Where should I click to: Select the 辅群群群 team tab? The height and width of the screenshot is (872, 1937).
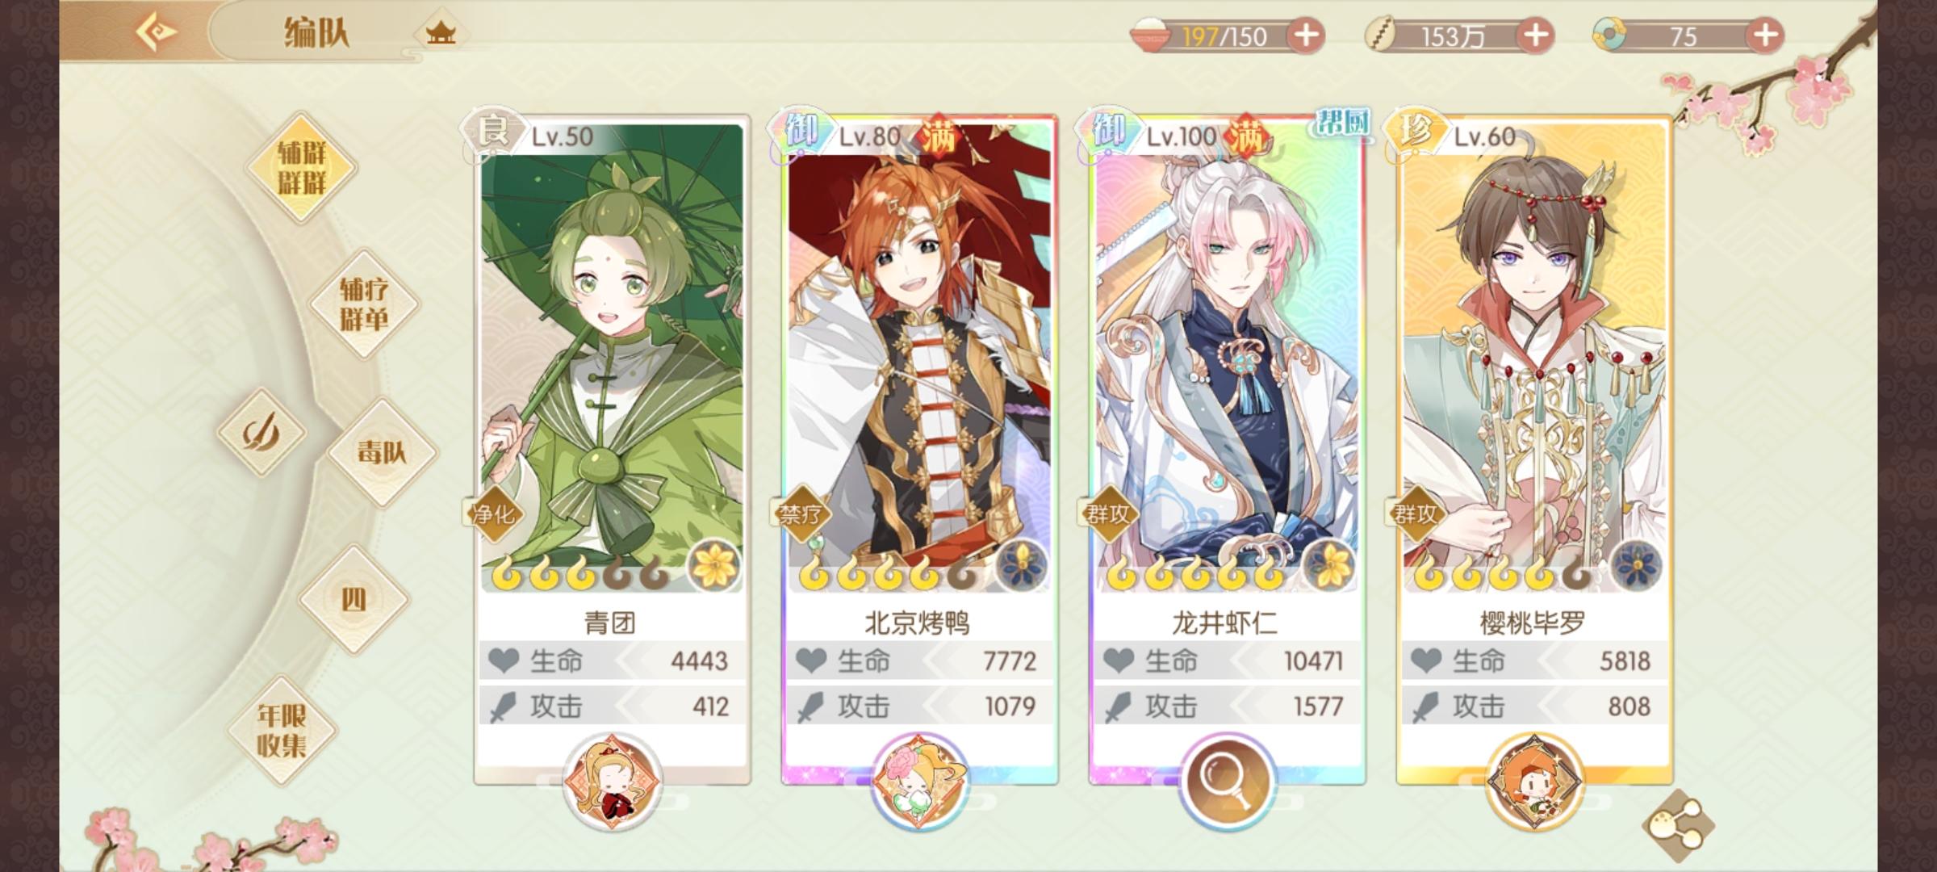coord(302,168)
